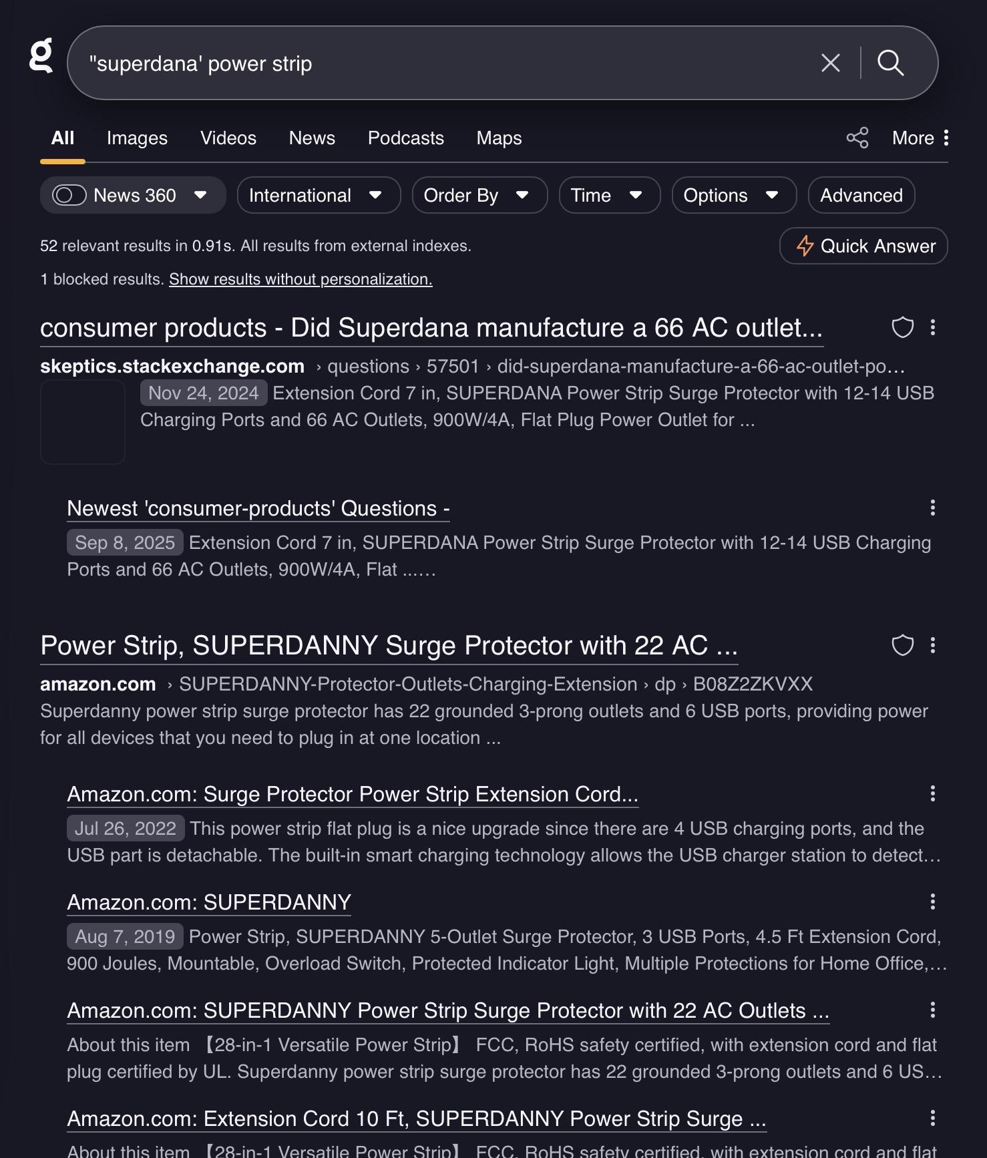Click shield icon on Stack Exchange result
Image resolution: width=987 pixels, height=1158 pixels.
pos(902,327)
